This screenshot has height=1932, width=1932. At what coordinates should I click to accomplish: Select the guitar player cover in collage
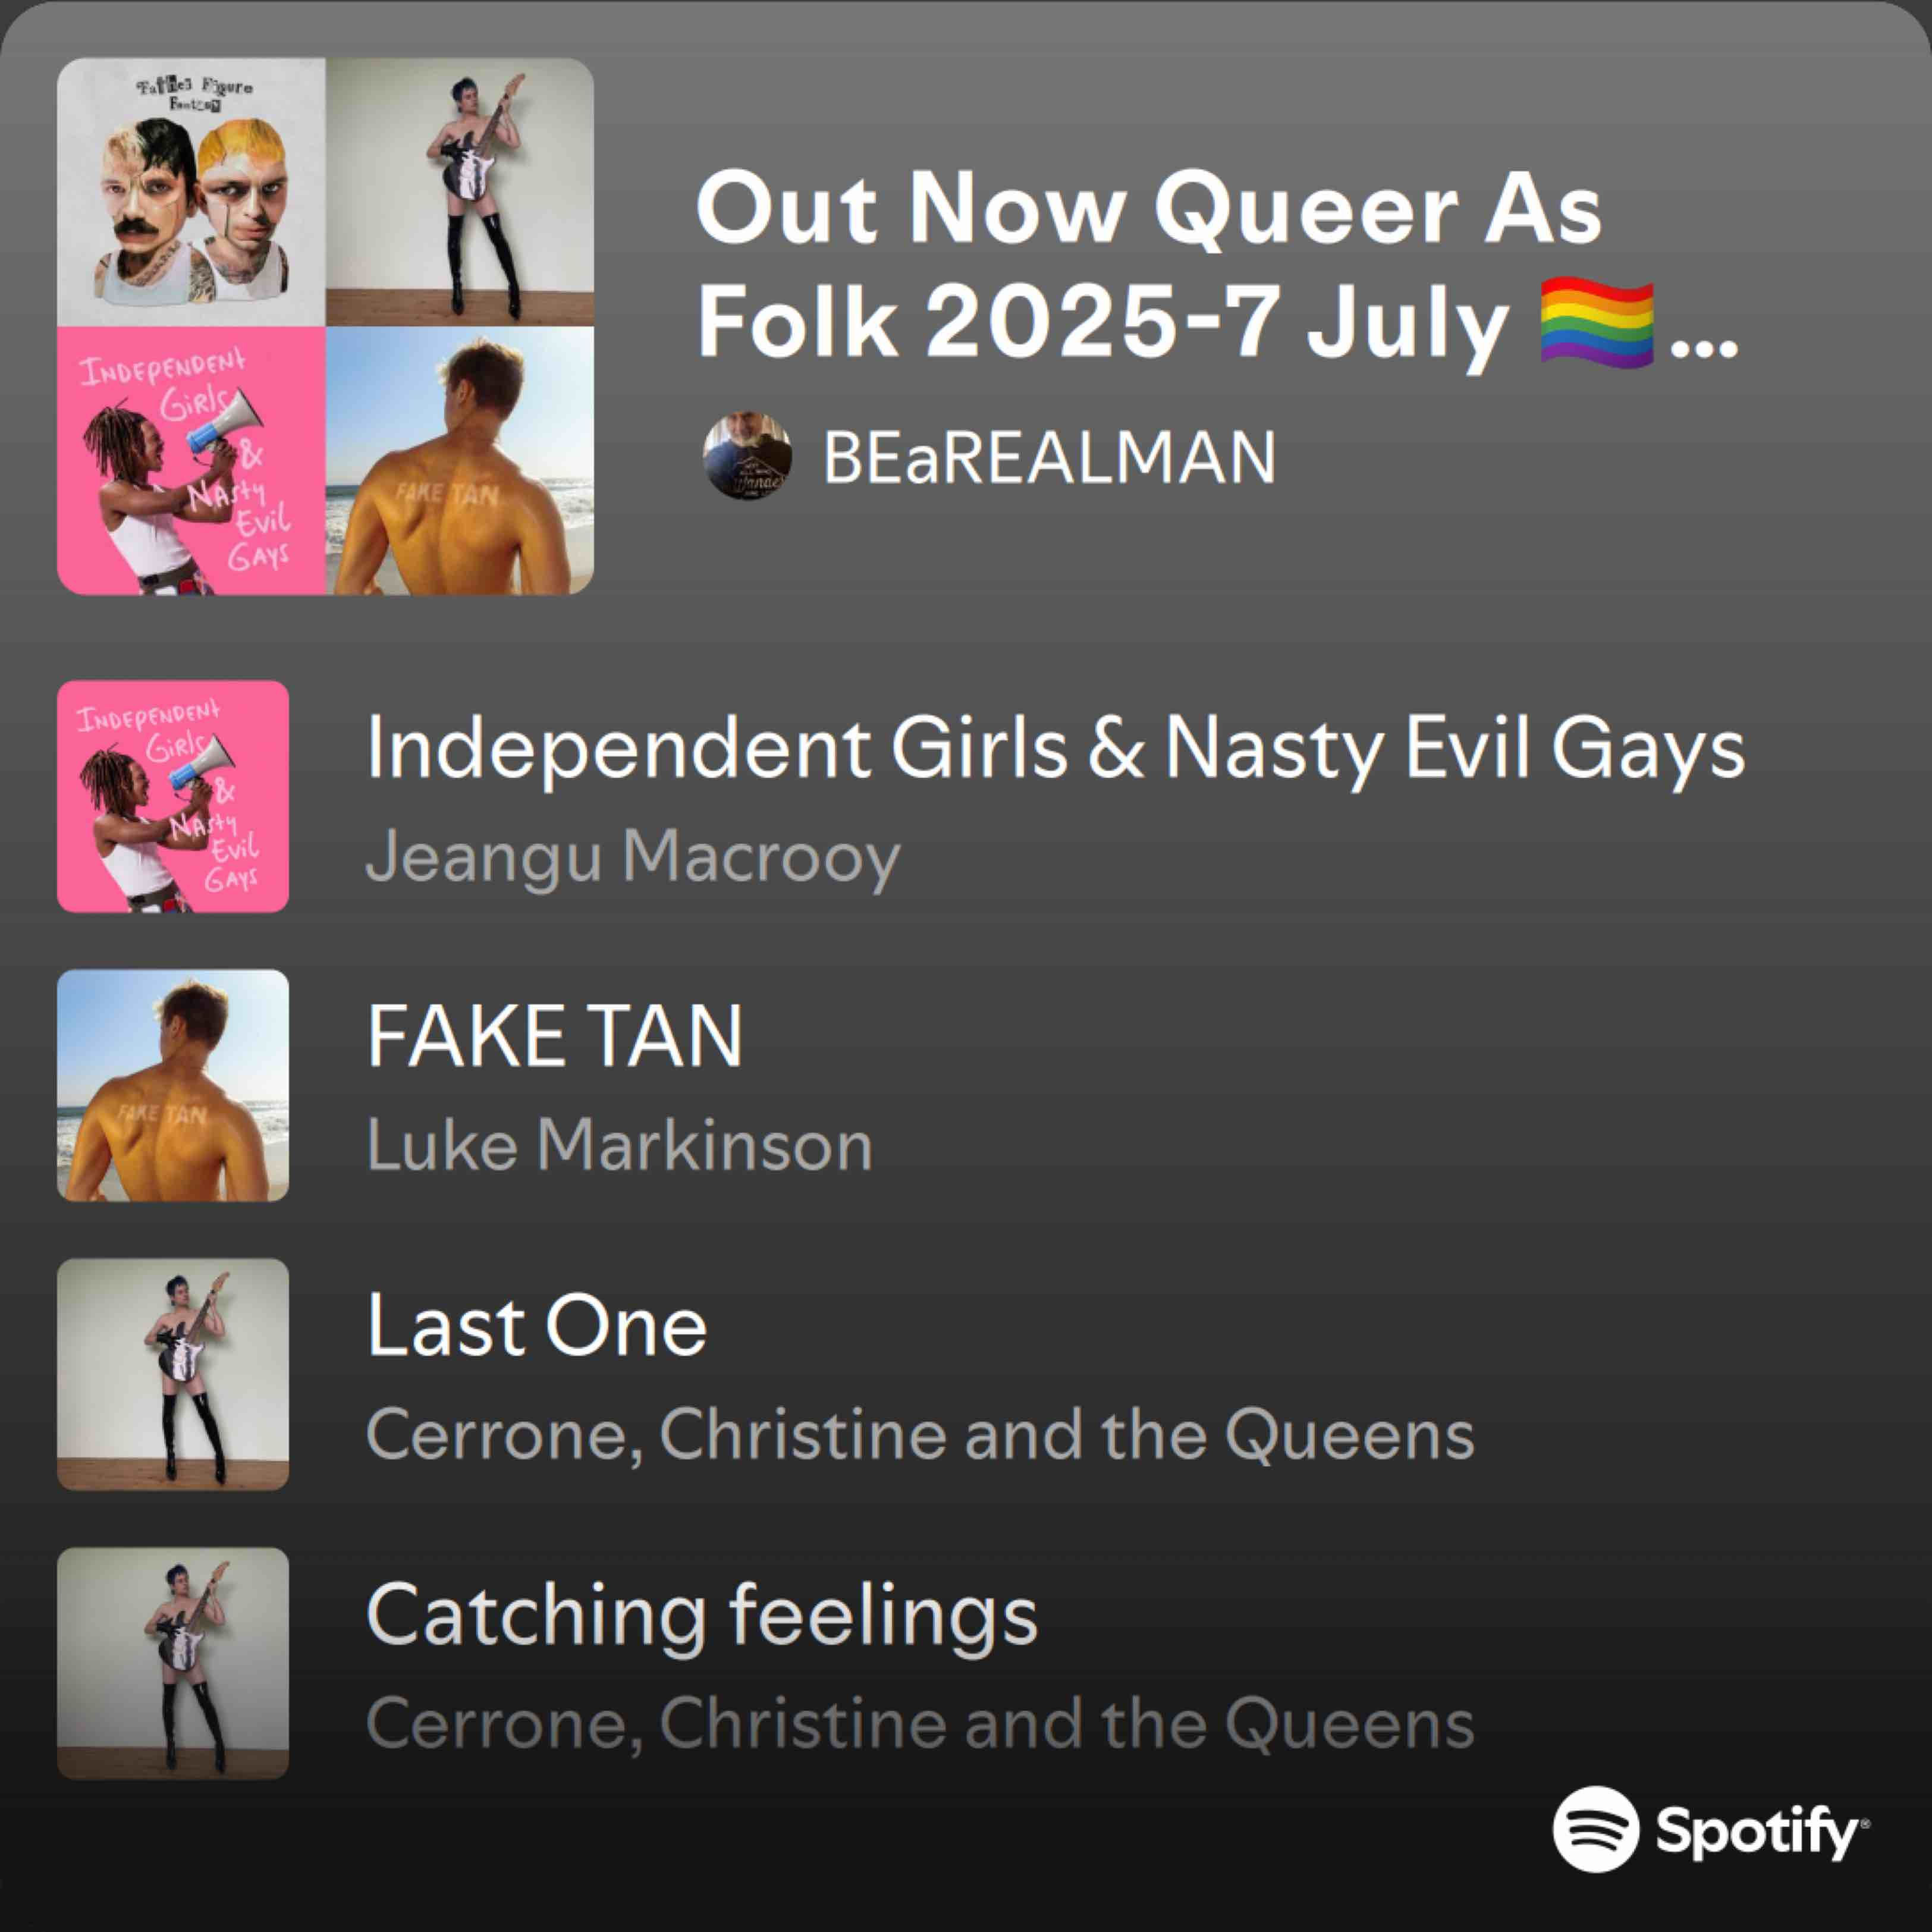460,192
